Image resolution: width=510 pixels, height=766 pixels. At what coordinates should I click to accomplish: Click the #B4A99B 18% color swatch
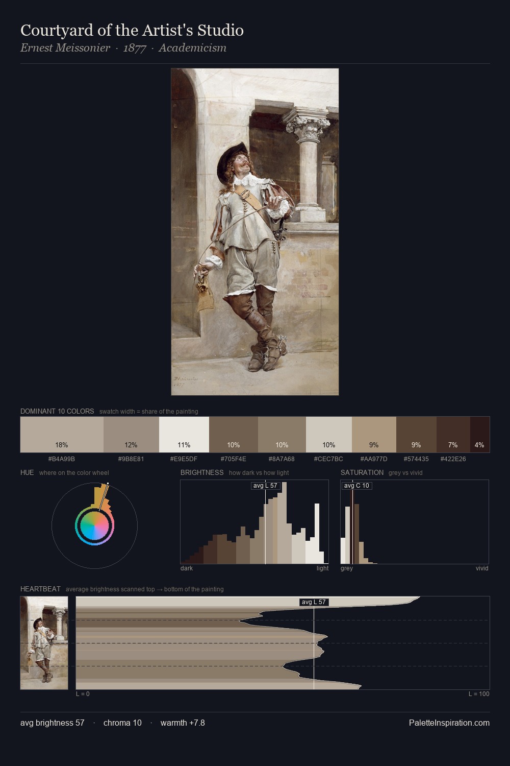click(x=62, y=435)
